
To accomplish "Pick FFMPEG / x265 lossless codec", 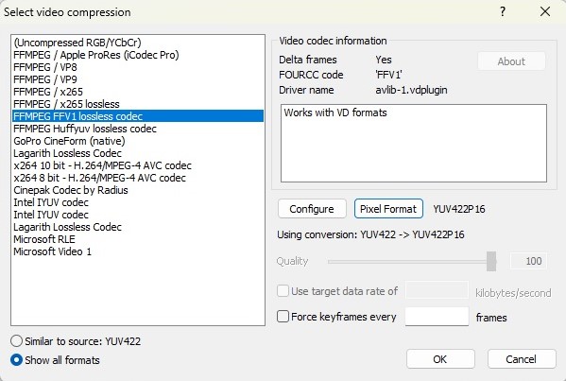I will coord(138,104).
